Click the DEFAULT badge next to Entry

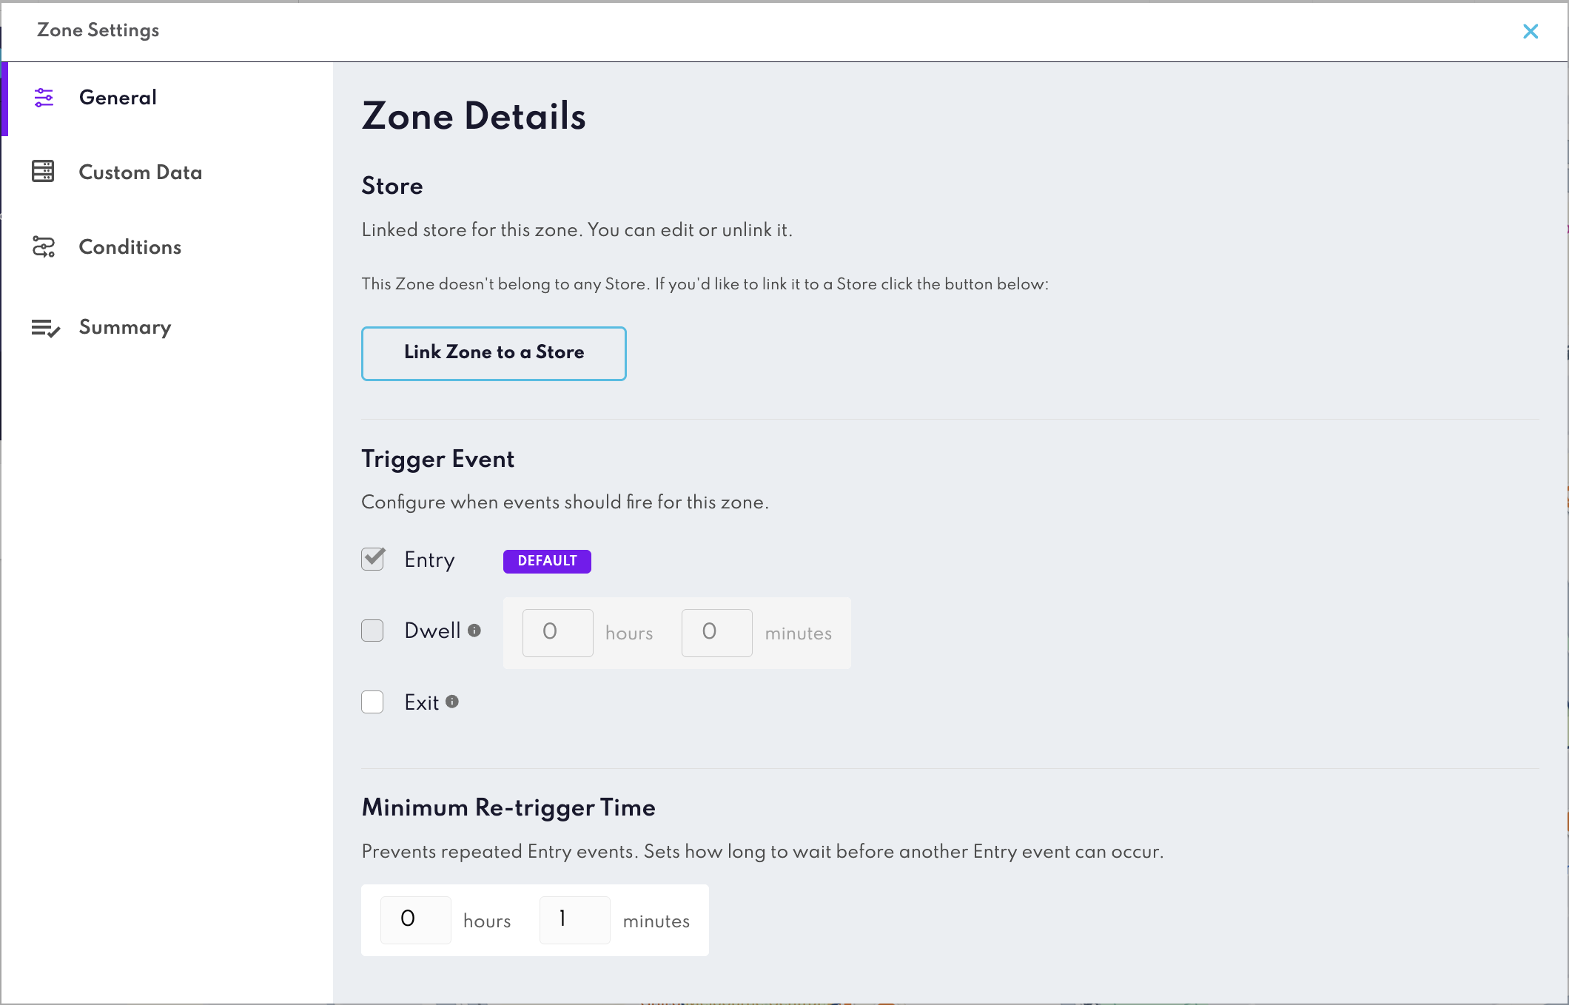click(x=547, y=561)
